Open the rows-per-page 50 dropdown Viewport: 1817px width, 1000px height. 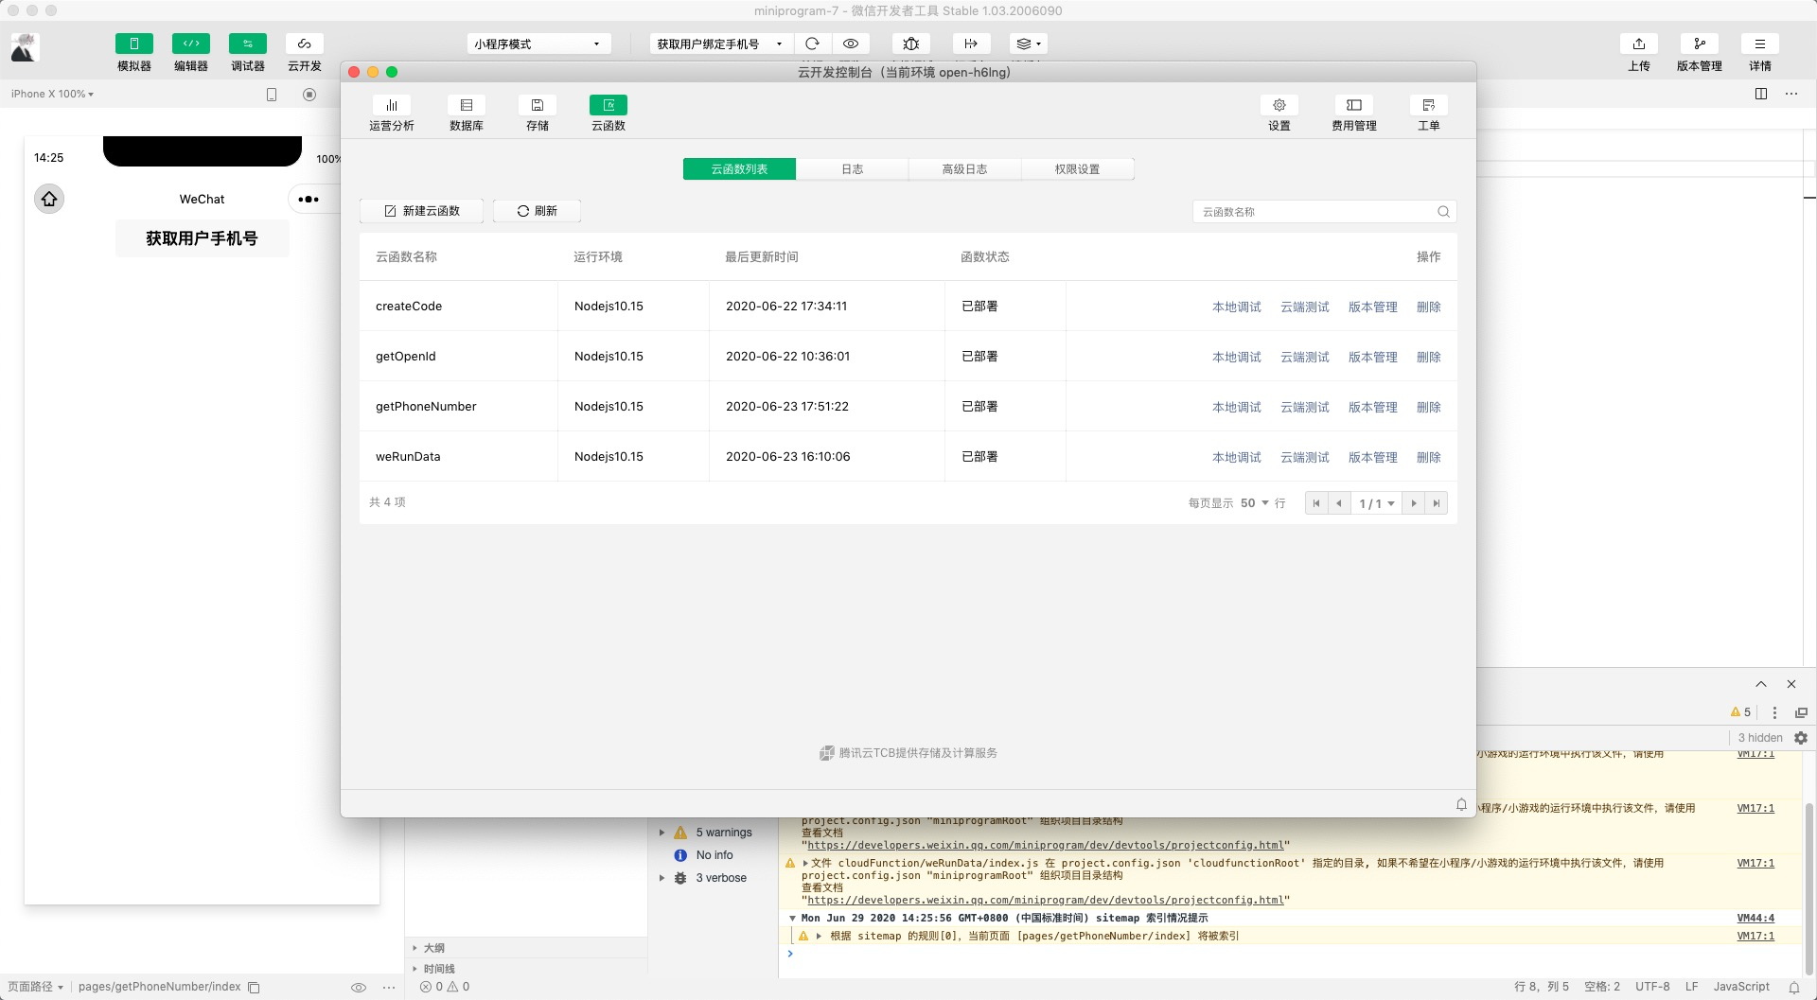(1255, 503)
